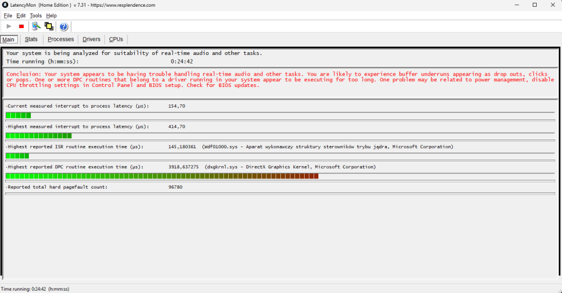562x293 pixels.
Task: Open the Tools menu
Action: tap(35, 16)
